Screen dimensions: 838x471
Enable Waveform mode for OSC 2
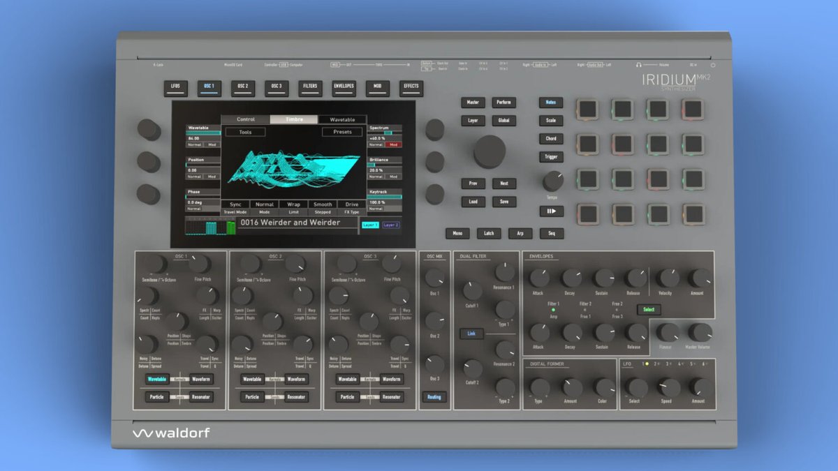coord(296,379)
